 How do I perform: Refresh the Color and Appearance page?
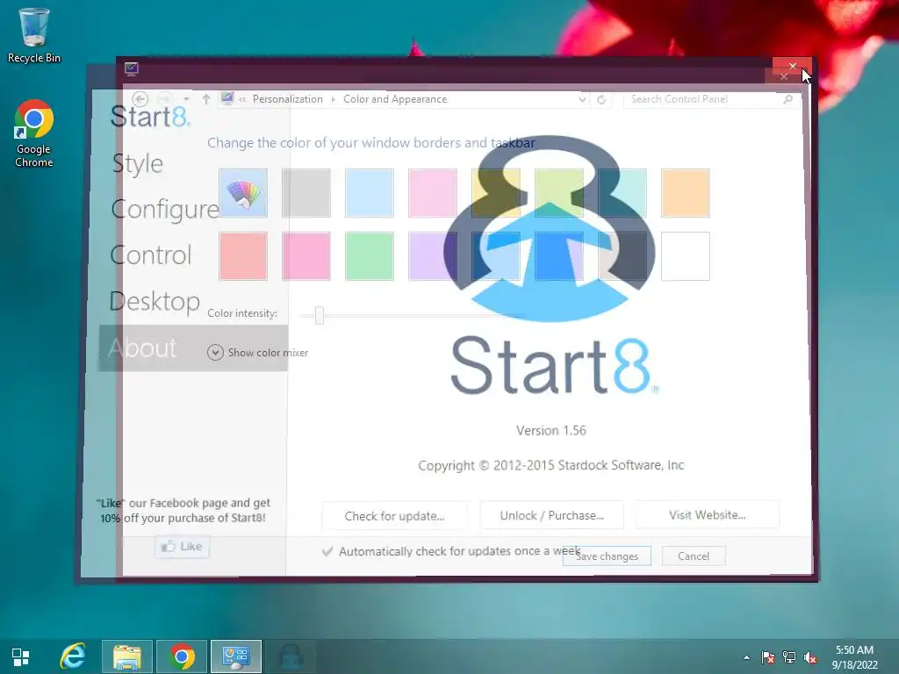tap(601, 100)
